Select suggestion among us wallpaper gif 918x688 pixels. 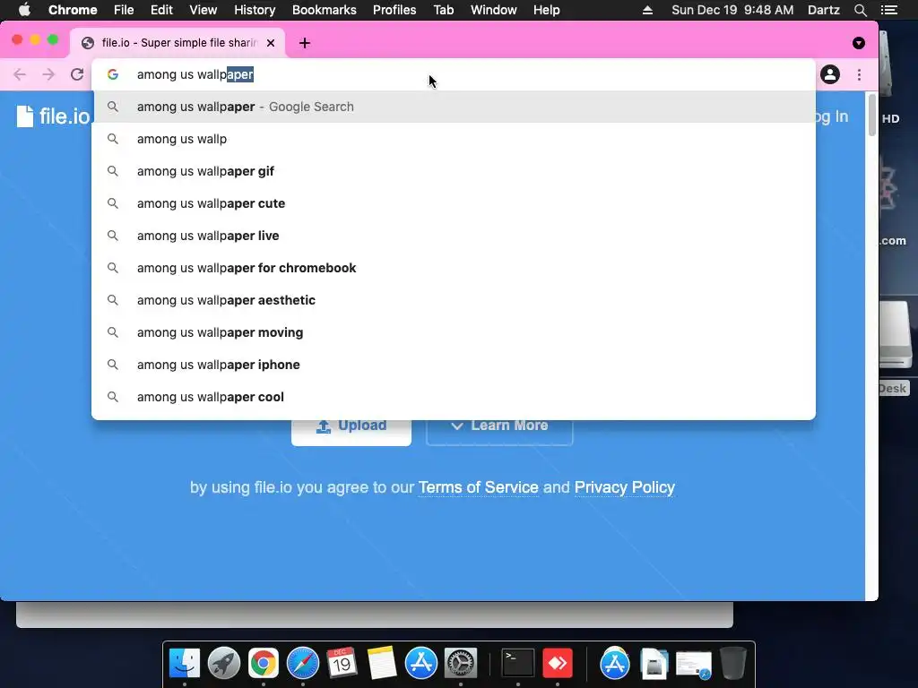point(453,171)
